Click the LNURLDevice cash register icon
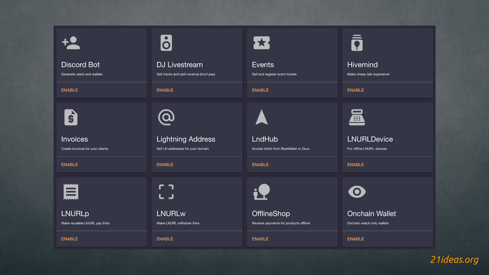 357,117
